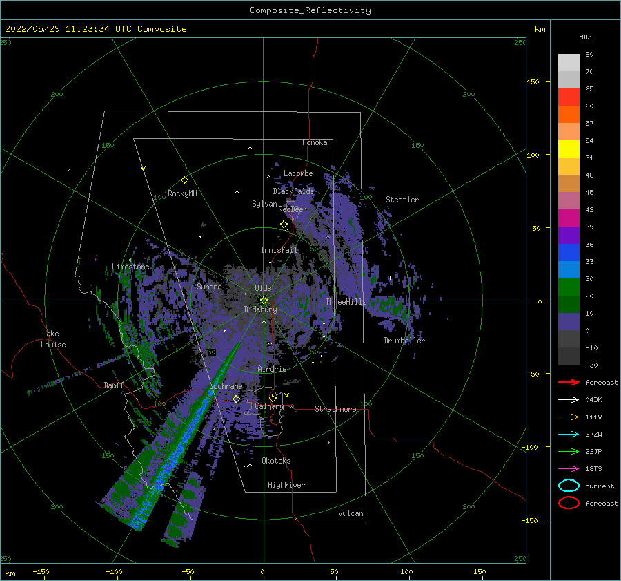
Task: Click the Drumheller label
Action: [x=404, y=341]
